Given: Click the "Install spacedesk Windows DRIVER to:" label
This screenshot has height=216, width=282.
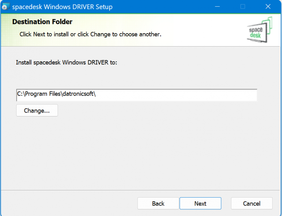Looking at the screenshot, I should tap(66, 62).
